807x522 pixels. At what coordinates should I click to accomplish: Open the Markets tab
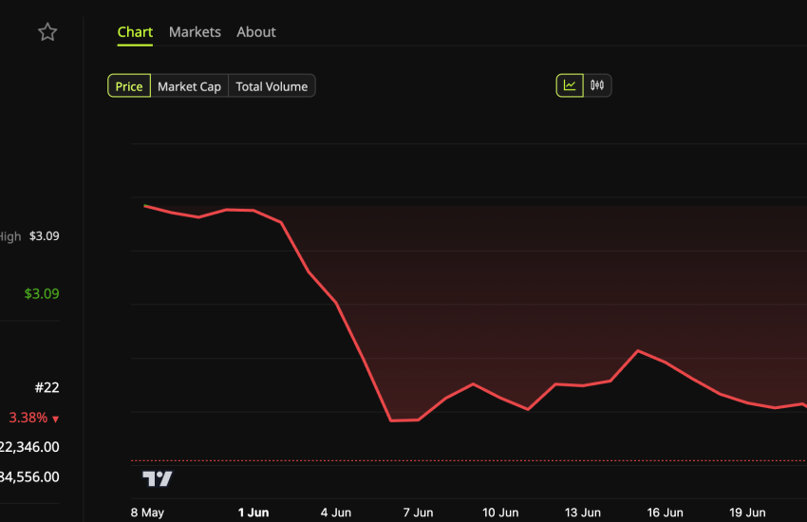[195, 32]
